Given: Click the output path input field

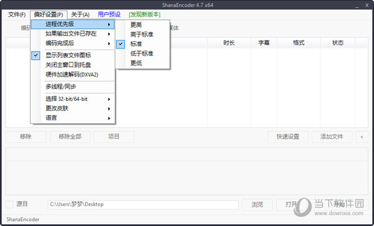Looking at the screenshot, I should pos(143,205).
